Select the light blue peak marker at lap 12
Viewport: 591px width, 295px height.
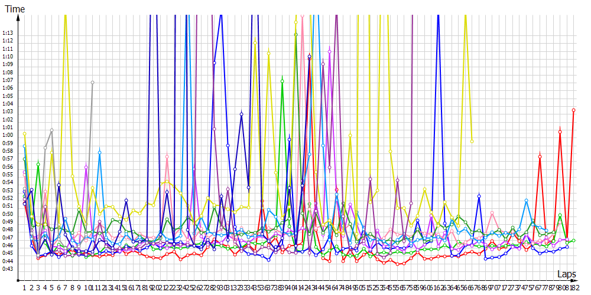pyautogui.click(x=100, y=153)
